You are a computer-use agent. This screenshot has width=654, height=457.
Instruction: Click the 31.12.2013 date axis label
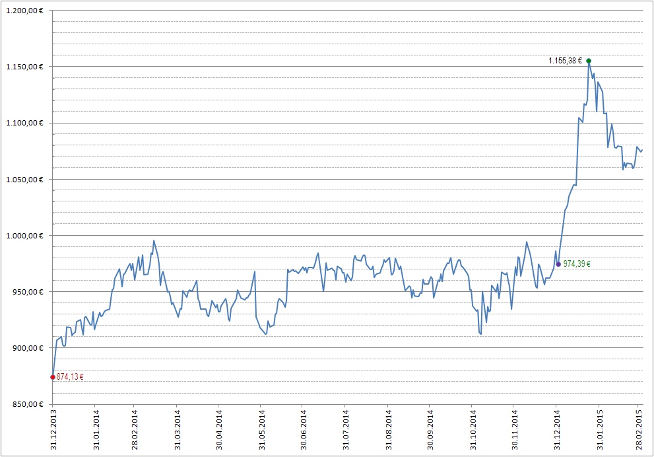tap(53, 430)
